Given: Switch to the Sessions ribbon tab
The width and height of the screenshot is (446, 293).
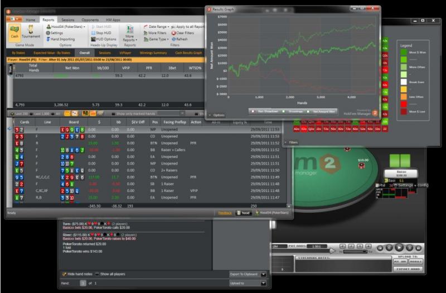Looking at the screenshot, I should coord(67,20).
